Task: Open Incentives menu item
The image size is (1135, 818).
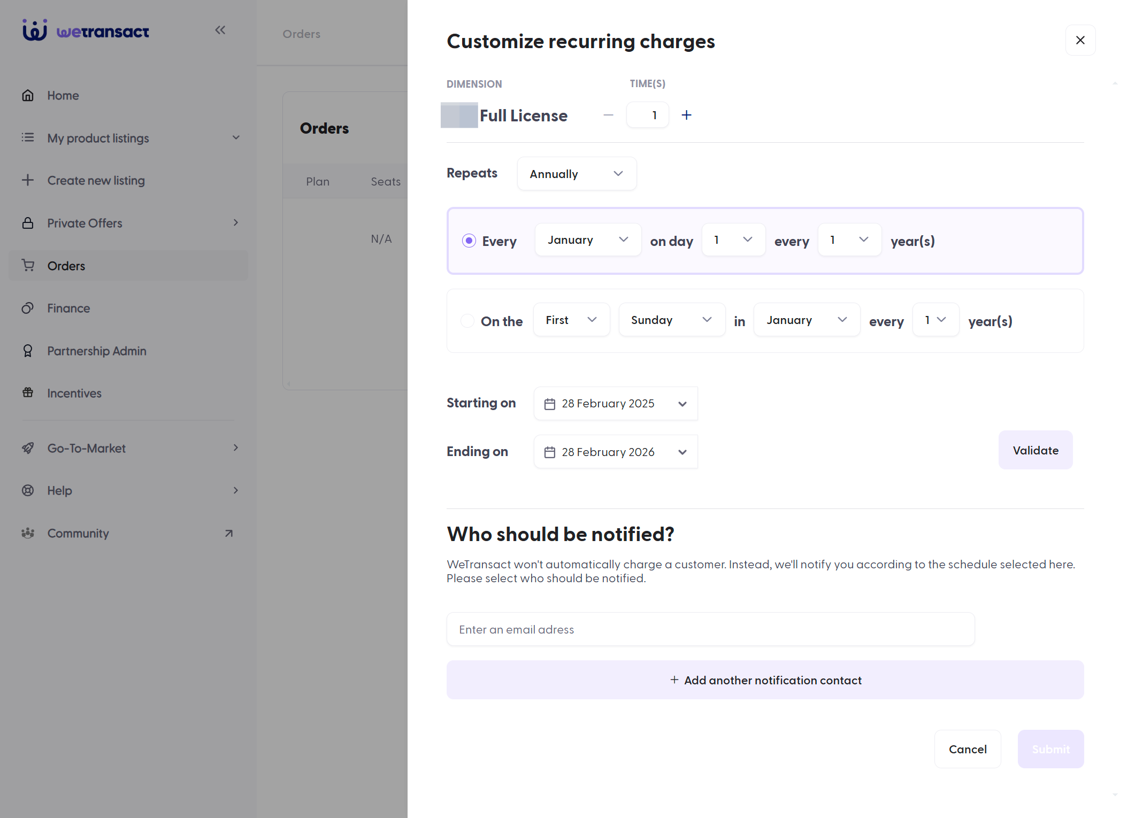Action: click(128, 393)
